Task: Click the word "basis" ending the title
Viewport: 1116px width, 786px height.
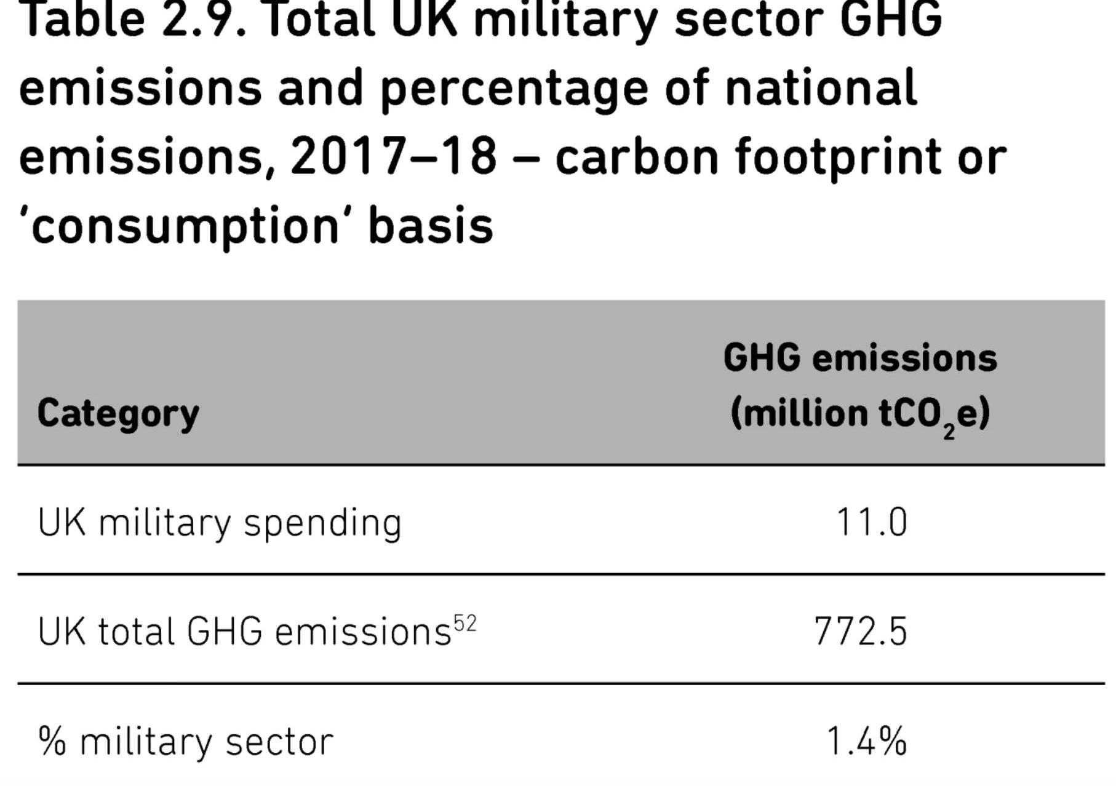Action: (x=431, y=226)
